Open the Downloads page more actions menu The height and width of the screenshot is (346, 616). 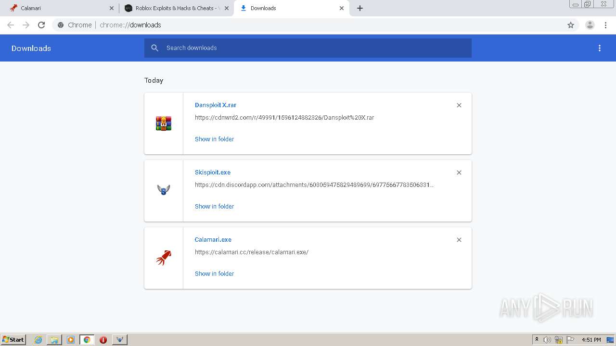(x=600, y=48)
